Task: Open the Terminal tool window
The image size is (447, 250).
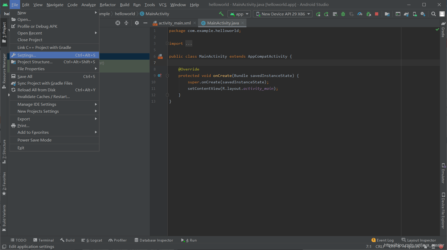Action: click(44, 240)
